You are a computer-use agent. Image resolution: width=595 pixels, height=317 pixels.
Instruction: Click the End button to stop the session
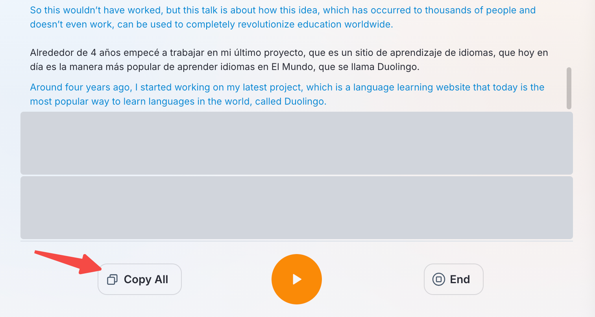pos(453,279)
